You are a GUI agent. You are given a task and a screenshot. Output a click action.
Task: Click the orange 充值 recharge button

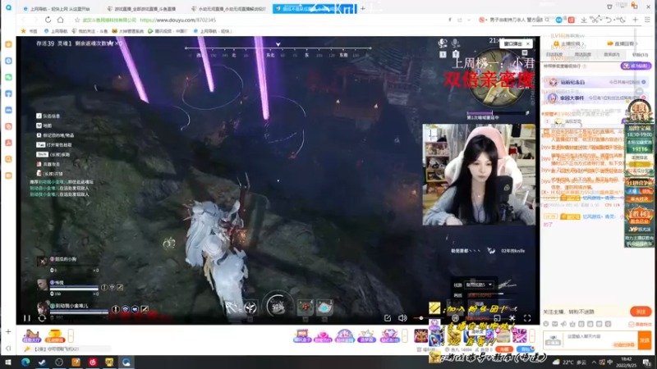pos(504,349)
